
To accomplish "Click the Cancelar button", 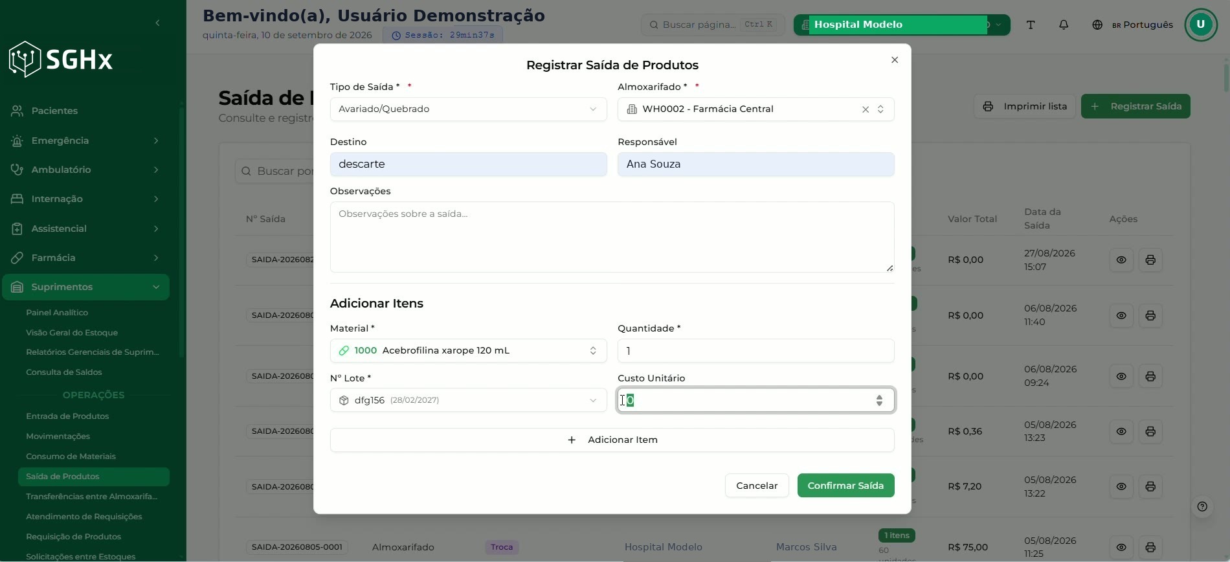I will pos(757,486).
